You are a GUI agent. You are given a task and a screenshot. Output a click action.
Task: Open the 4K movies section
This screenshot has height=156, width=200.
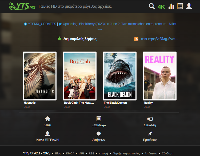(x=161, y=7)
